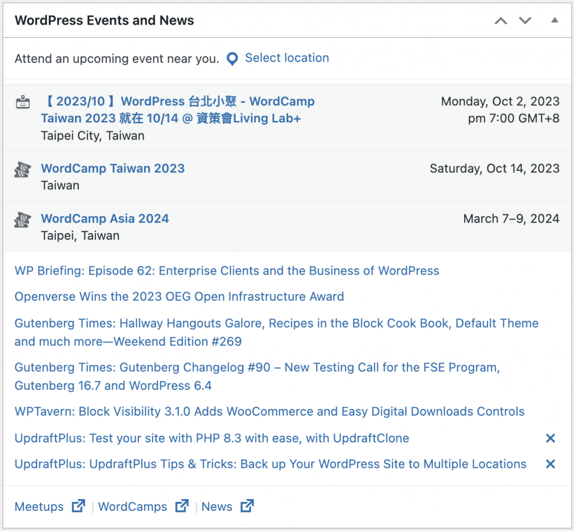The image size is (574, 531).
Task: Click external link icon beside WordCamps
Action: [x=182, y=506]
